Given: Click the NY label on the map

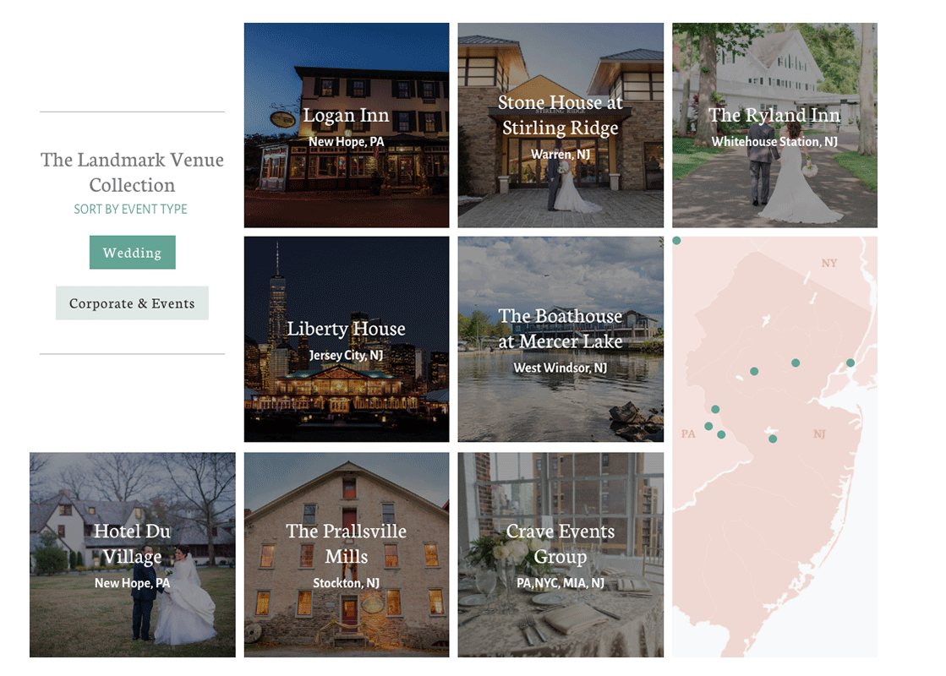Looking at the screenshot, I should point(829,263).
